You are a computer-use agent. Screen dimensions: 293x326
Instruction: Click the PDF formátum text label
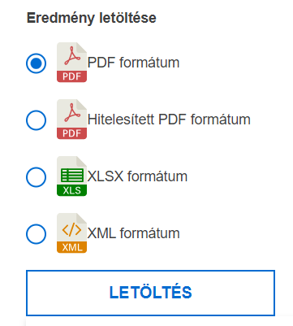click(x=133, y=63)
